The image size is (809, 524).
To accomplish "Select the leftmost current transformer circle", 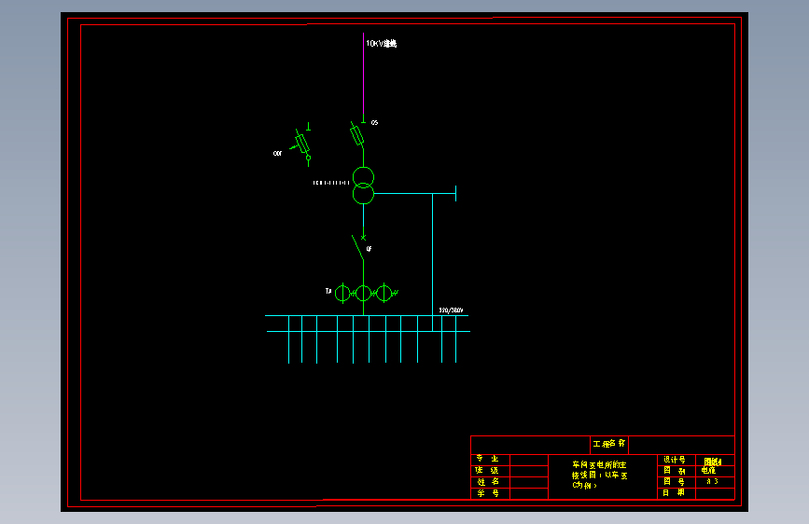I will click(342, 294).
